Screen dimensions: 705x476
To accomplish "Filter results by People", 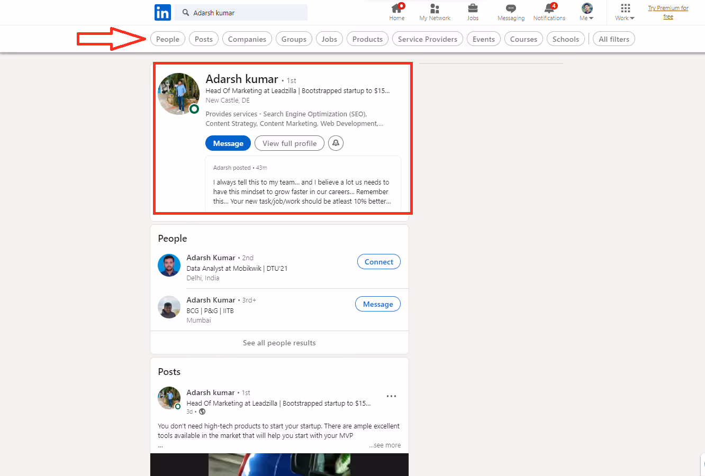I will coord(167,39).
